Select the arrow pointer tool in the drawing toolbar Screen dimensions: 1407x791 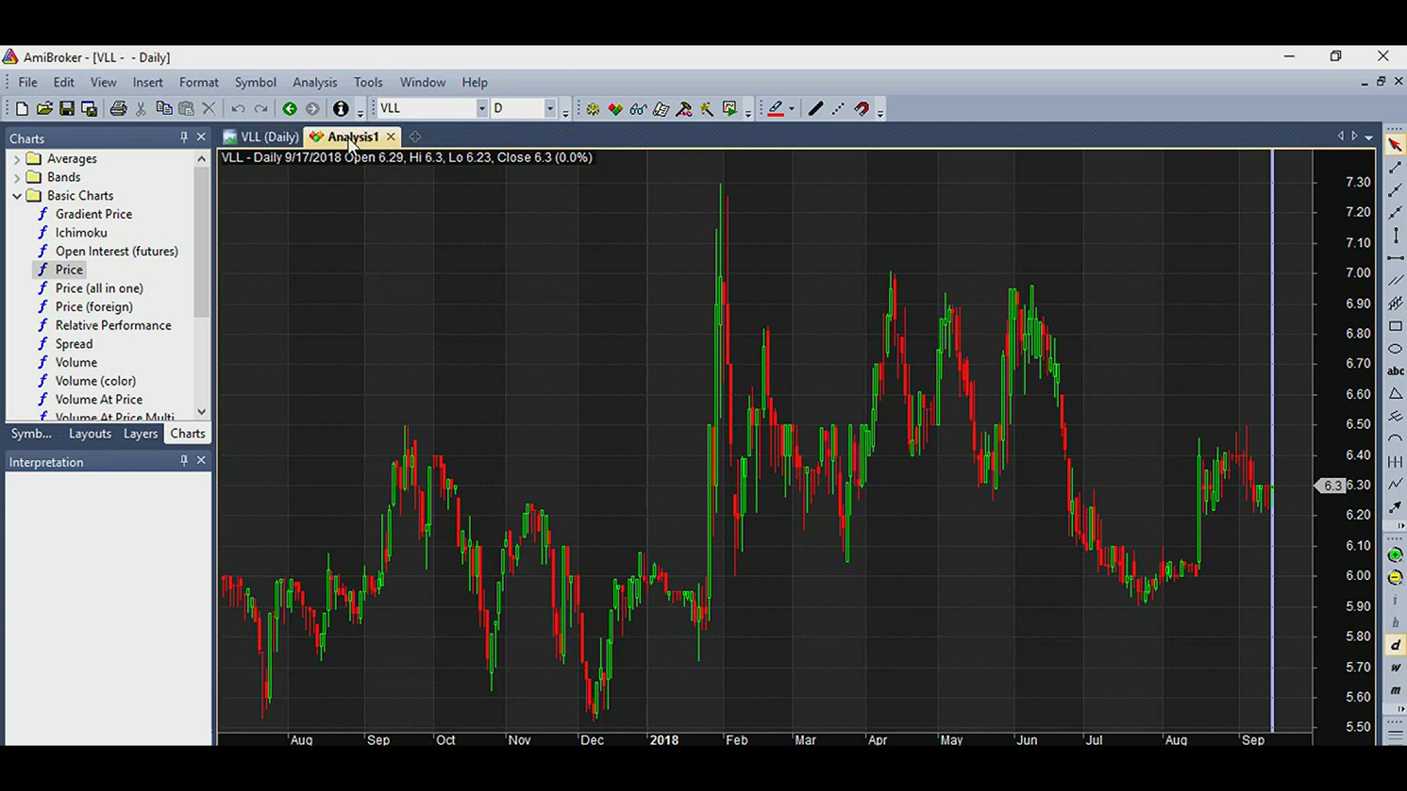1395,145
